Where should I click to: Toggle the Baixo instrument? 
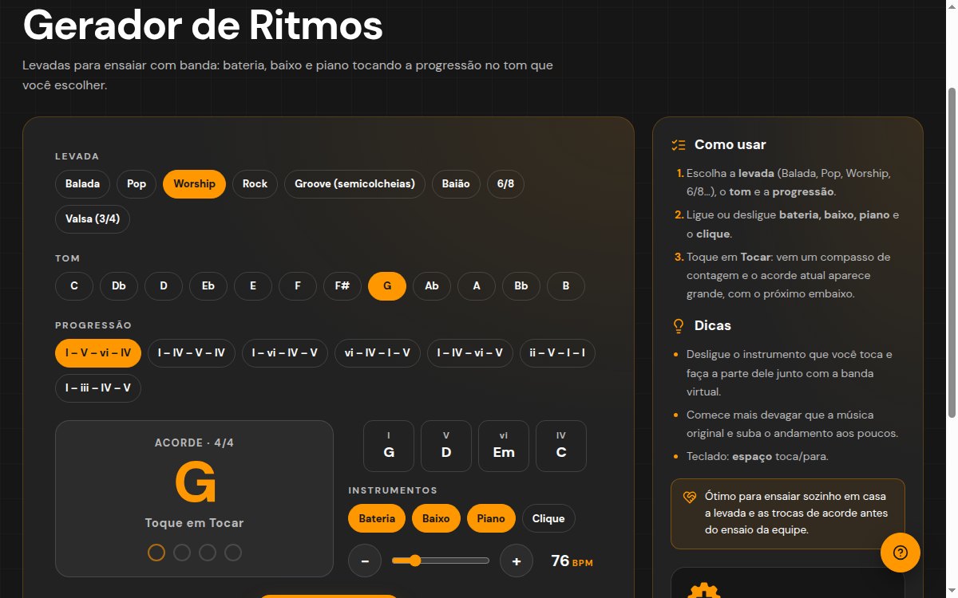click(x=436, y=518)
